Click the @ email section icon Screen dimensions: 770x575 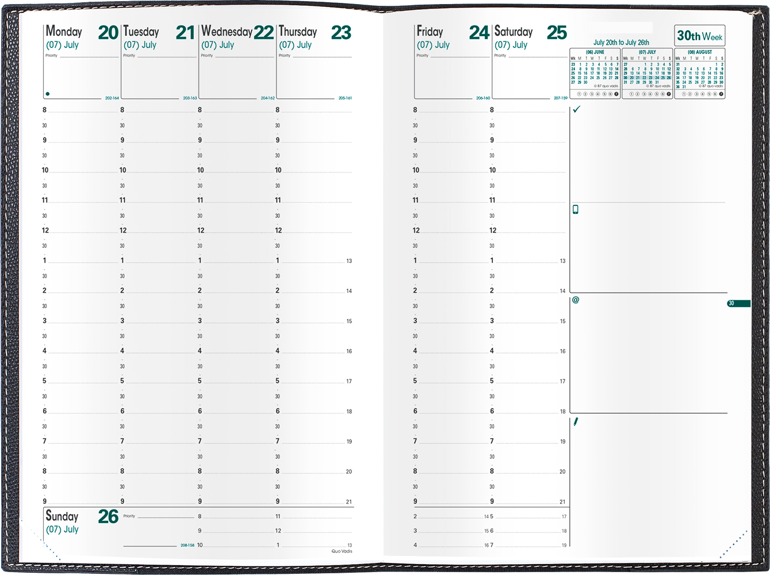[x=575, y=300]
